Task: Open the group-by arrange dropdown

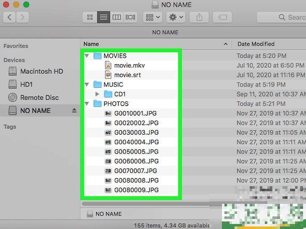Action: [x=152, y=17]
